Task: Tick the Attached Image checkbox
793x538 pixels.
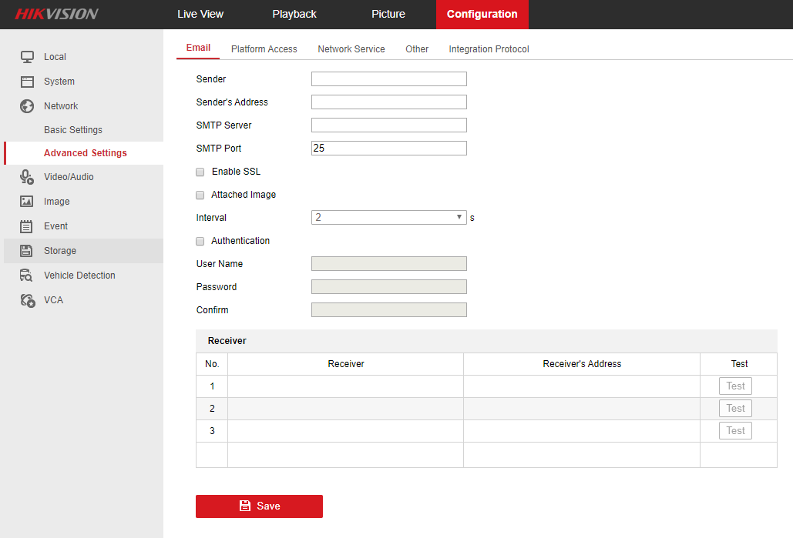Action: point(200,195)
